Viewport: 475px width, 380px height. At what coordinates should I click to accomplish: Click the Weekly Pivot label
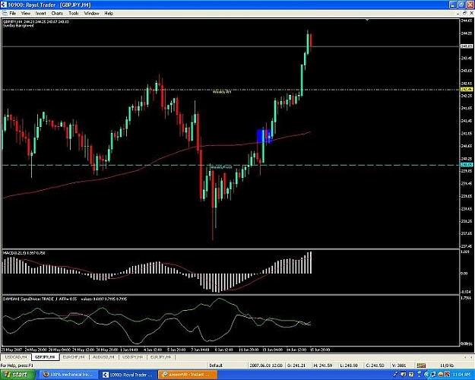pos(221,167)
